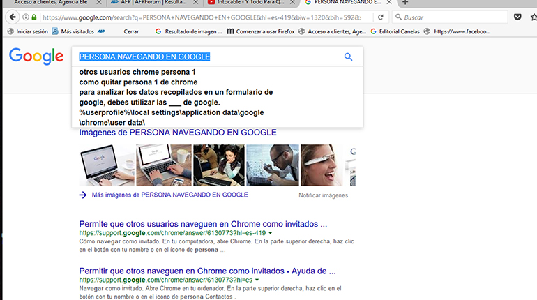Click the woman wearing smart glasses thumbnail
This screenshot has width=537, height=300.
[324, 165]
